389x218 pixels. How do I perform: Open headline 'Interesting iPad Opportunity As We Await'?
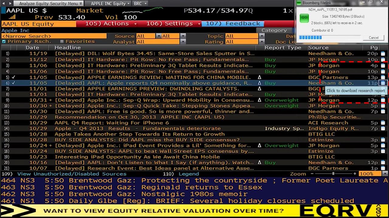137,157
